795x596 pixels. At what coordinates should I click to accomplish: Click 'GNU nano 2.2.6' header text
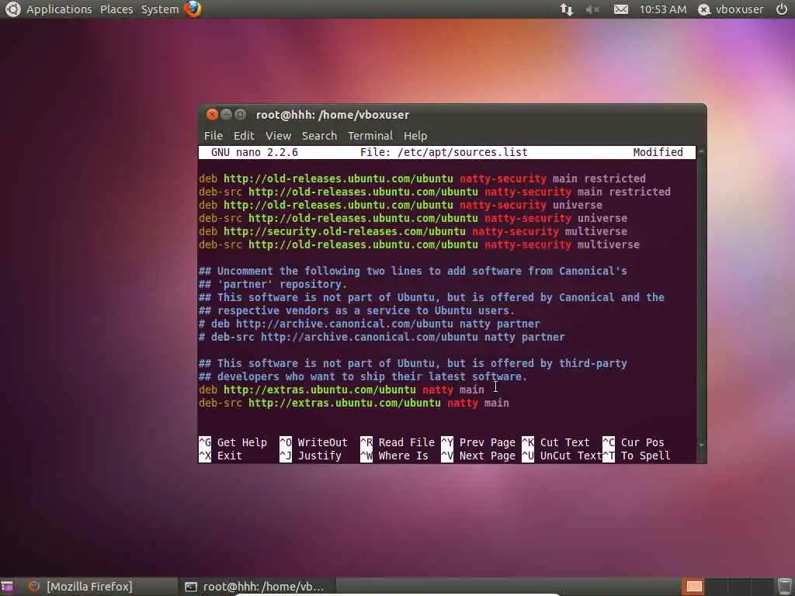(255, 152)
